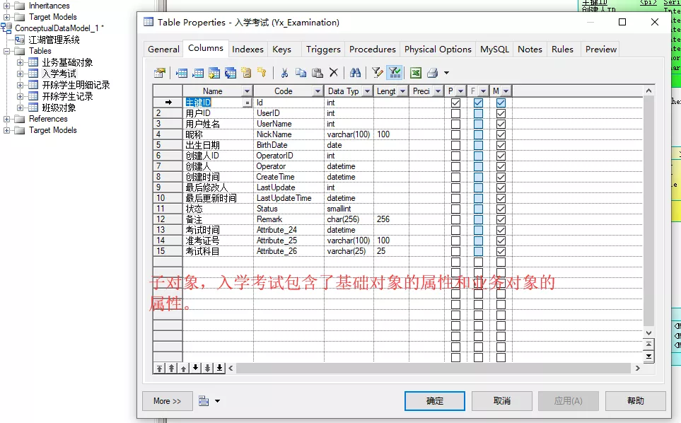Switch to the Physical Options tab

click(x=438, y=49)
